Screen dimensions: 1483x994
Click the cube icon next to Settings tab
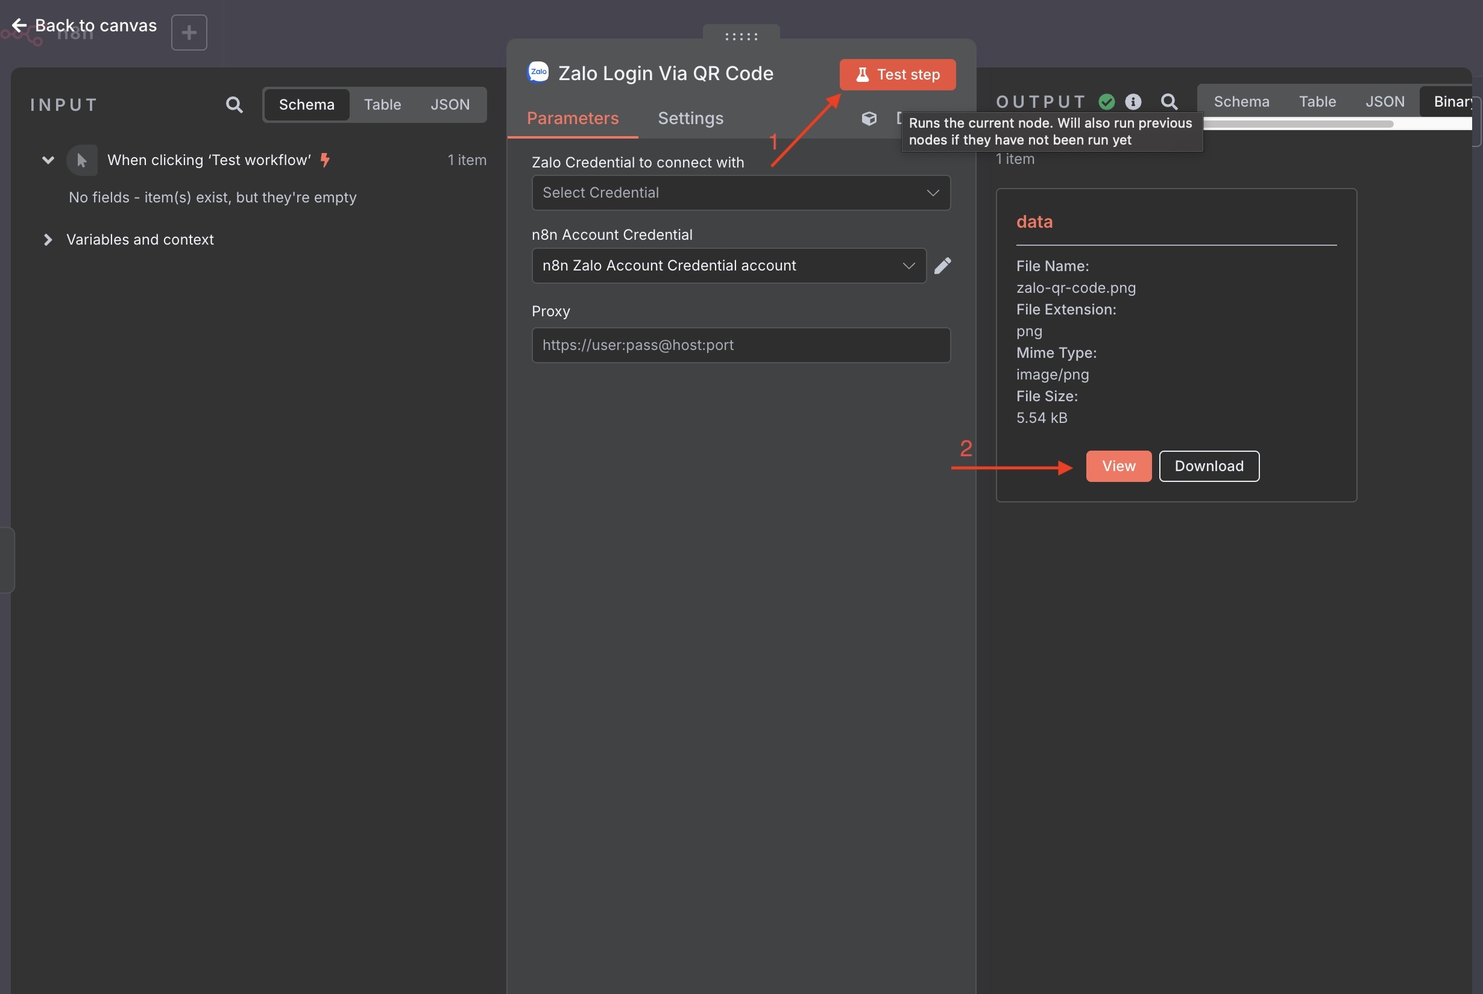(x=869, y=119)
